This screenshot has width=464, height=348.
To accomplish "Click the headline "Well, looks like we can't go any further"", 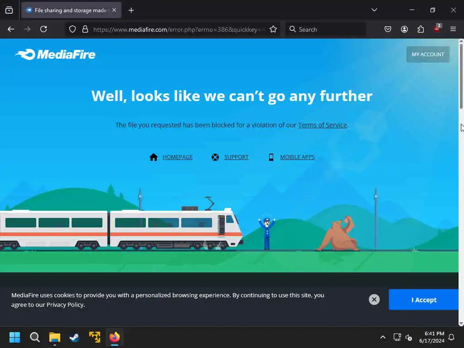I will pos(232,96).
